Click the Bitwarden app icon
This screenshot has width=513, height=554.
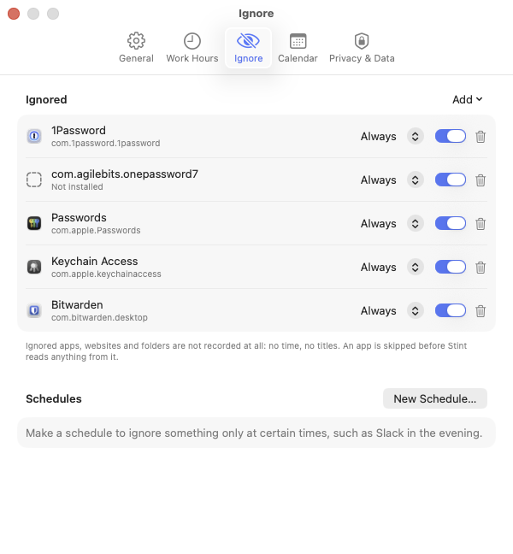[34, 310]
